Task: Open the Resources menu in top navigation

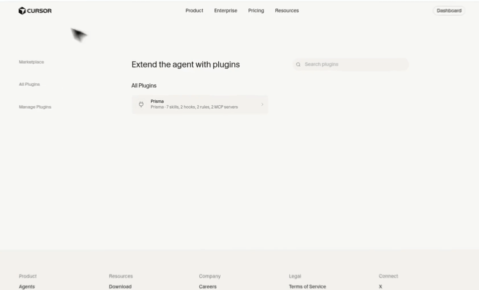Action: coord(287,10)
